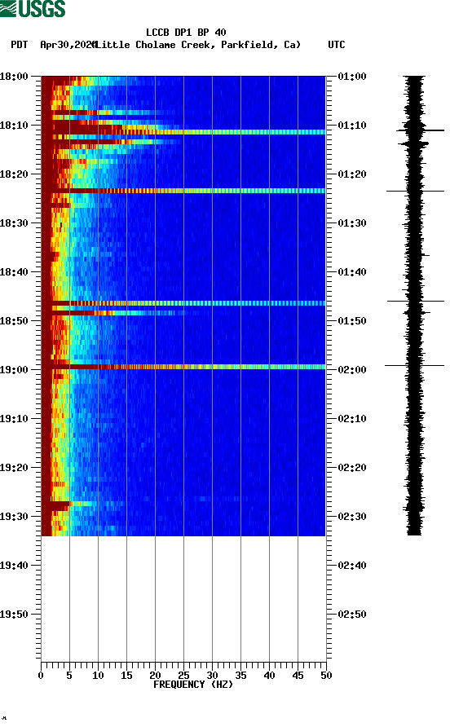Image resolution: width=450 pixels, height=727 pixels.
Task: Click the '01:00' UTC time label
Action: point(352,77)
